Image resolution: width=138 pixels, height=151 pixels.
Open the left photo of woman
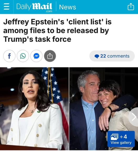34,109
